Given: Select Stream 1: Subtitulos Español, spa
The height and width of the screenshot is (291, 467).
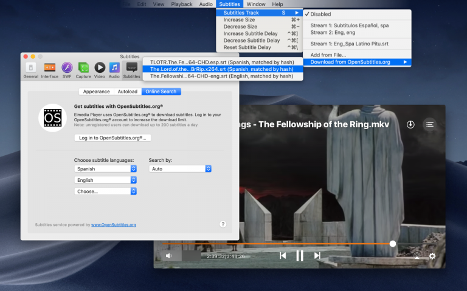Looking at the screenshot, I should point(357,25).
